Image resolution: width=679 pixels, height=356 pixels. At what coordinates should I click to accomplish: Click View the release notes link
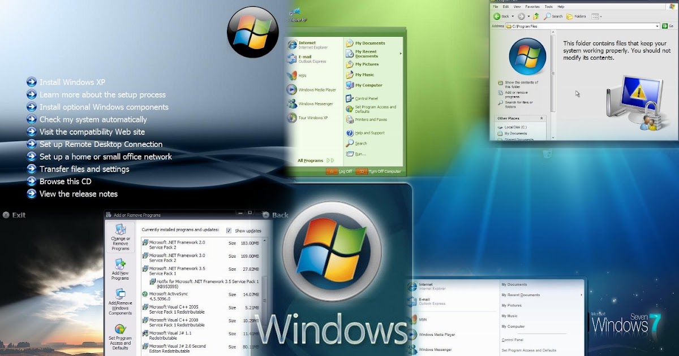(79, 194)
